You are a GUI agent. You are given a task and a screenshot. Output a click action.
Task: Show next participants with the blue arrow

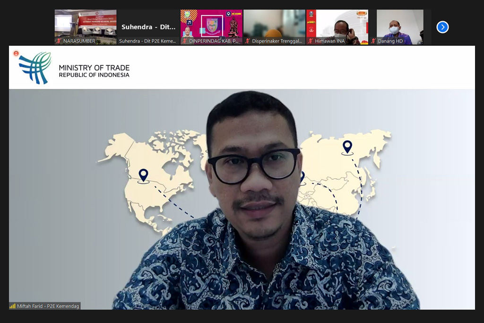(442, 27)
